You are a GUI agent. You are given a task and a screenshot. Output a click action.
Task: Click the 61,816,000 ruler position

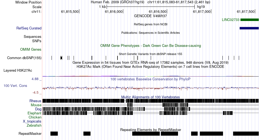[x=114, y=11]
